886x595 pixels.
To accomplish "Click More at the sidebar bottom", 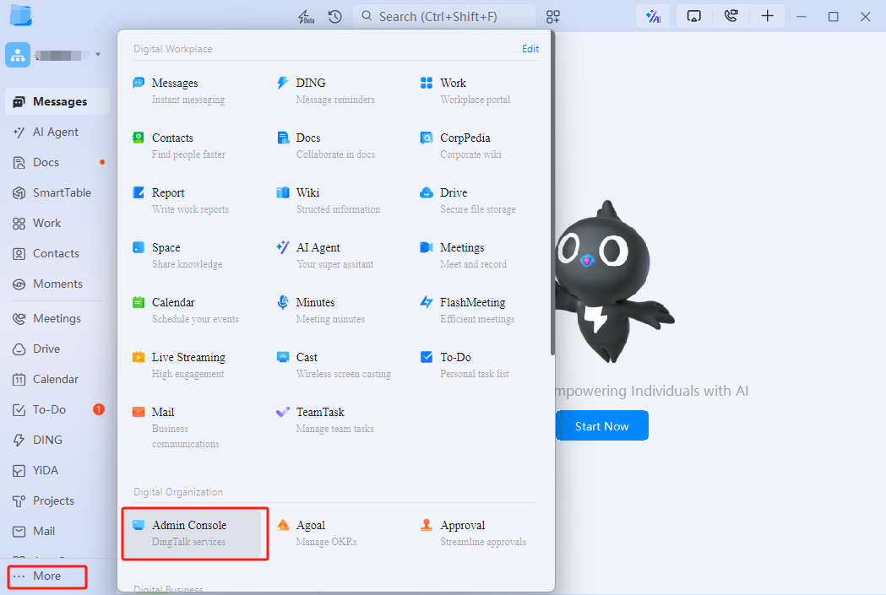I will click(x=47, y=576).
